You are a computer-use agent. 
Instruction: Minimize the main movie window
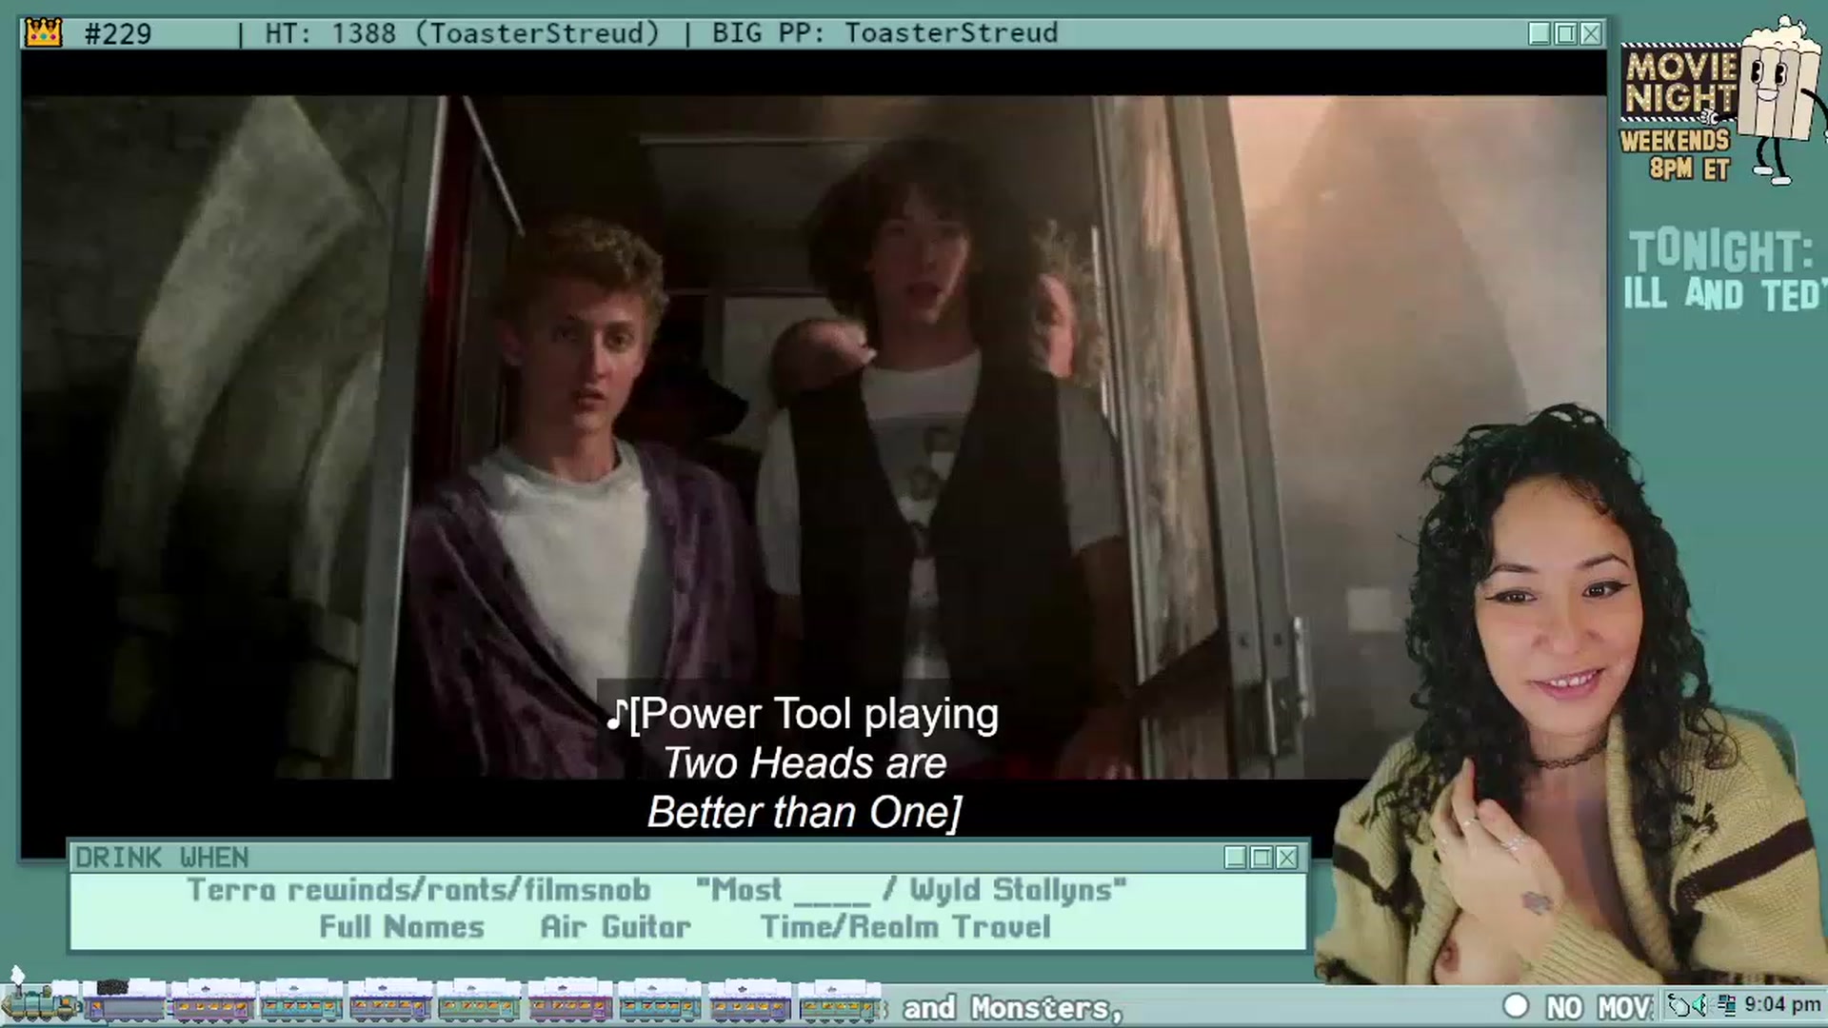pos(1540,34)
